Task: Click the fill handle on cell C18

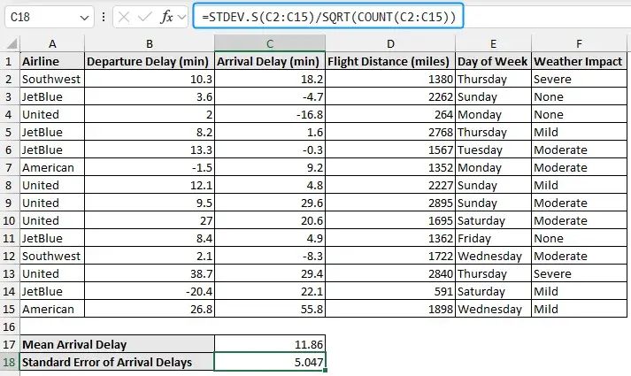Action: (325, 371)
